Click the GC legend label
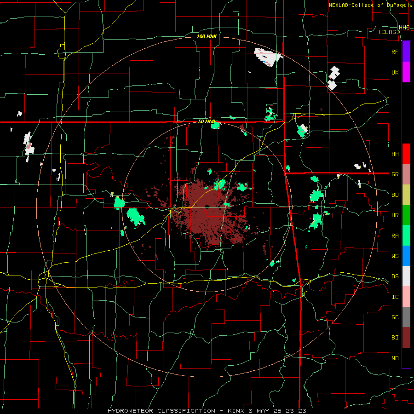 (395, 317)
